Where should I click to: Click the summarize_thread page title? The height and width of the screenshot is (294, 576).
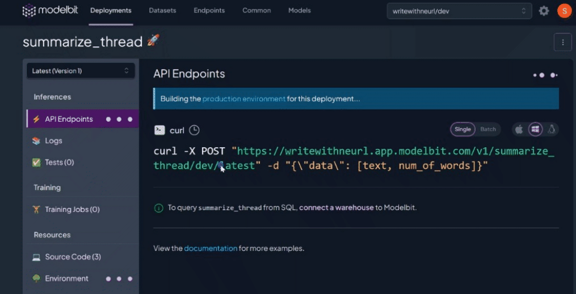coord(83,42)
